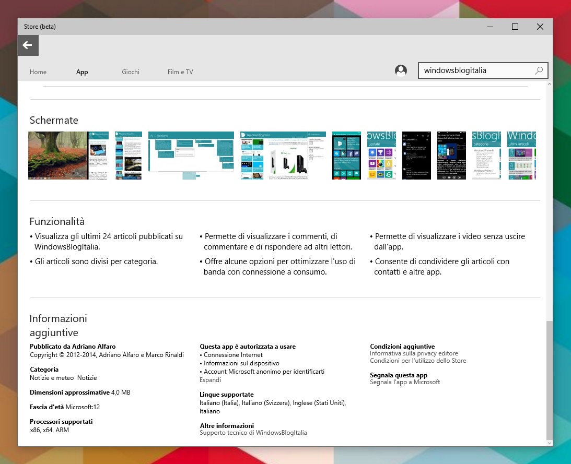571x464 pixels.
Task: Click 'Lingue supportate' heading
Action: (227, 395)
